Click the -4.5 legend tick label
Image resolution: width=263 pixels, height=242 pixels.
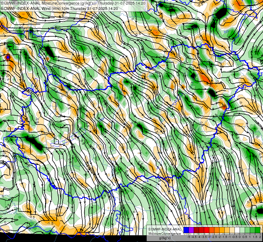coord(194,237)
